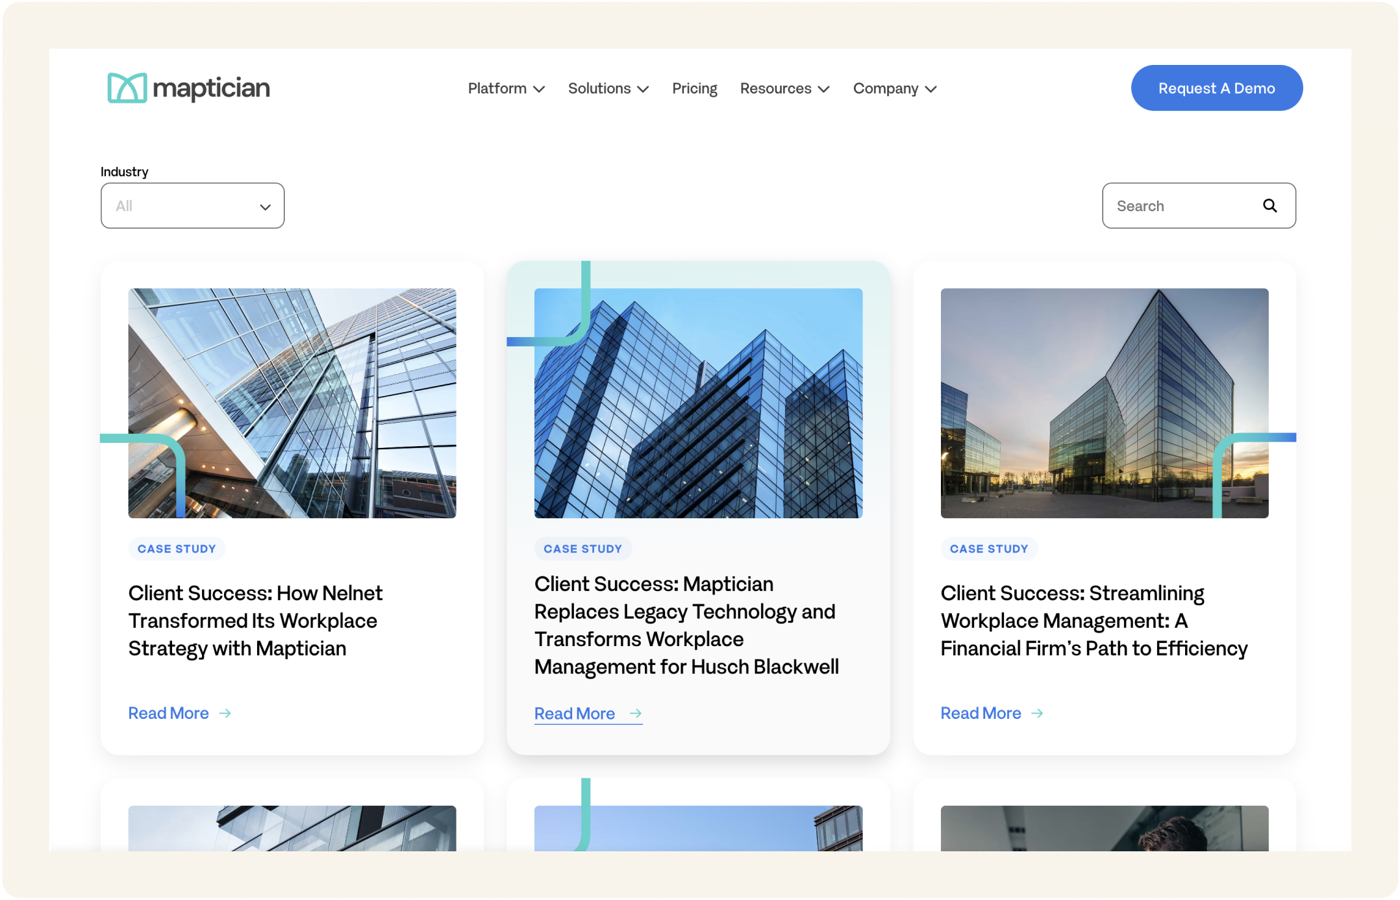Viewport: 1400px width, 900px height.
Task: Expand the Solutions menu chevron
Action: click(643, 89)
